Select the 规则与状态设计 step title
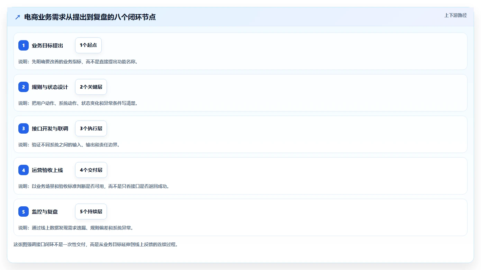 (x=50, y=87)
